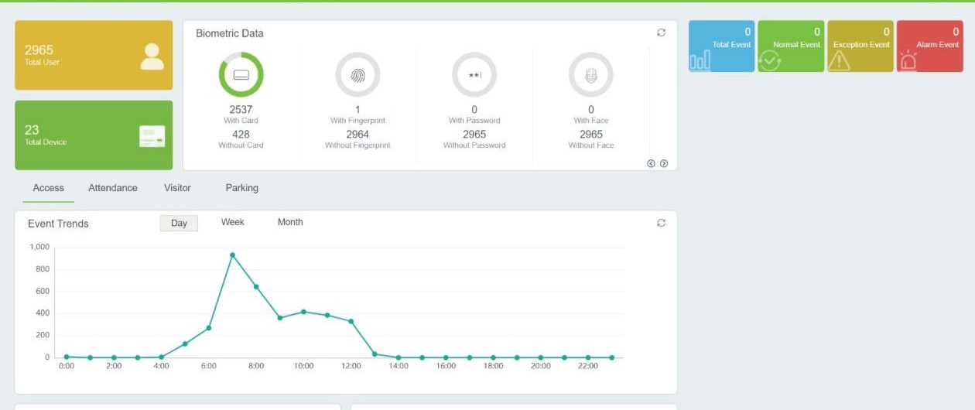The height and width of the screenshot is (410, 975).
Task: Click the 7:00 peak data point
Action: point(232,255)
